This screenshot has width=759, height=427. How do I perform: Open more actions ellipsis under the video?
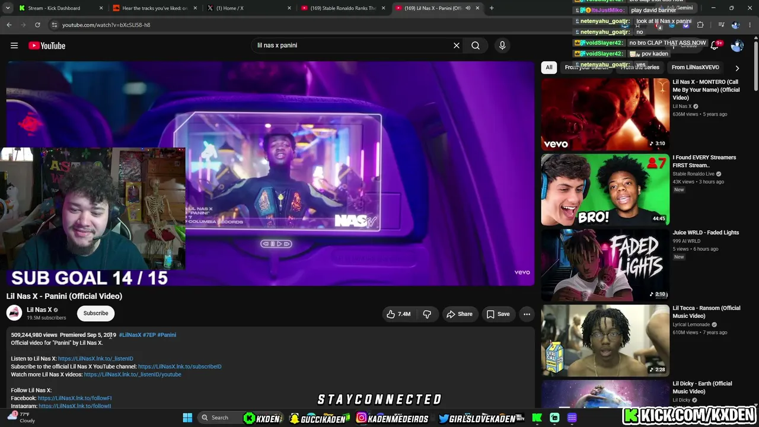click(x=527, y=314)
